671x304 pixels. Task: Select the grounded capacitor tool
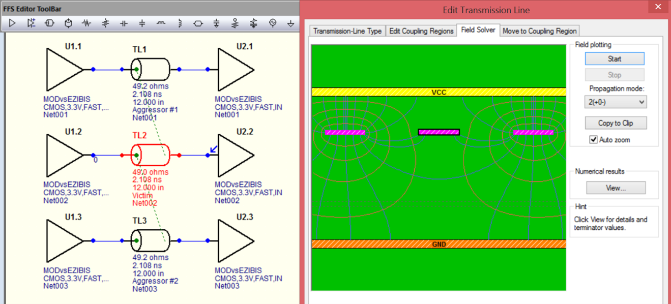click(141, 23)
